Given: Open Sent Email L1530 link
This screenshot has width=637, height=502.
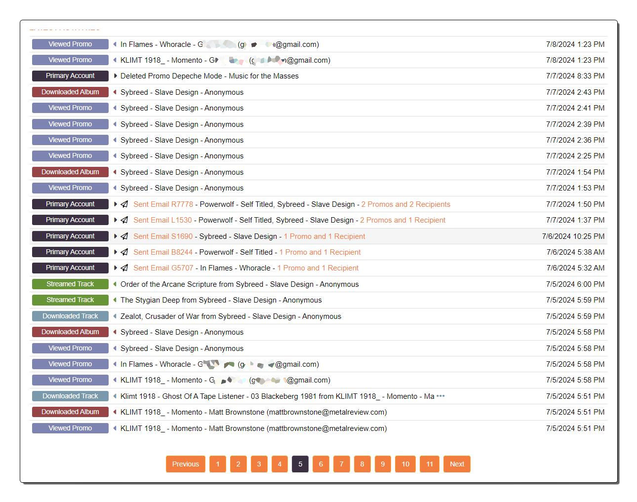Looking at the screenshot, I should tap(162, 220).
